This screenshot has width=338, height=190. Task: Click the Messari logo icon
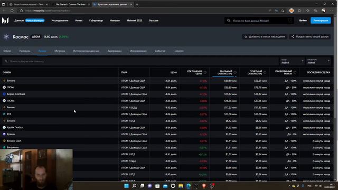pyautogui.click(x=5, y=21)
